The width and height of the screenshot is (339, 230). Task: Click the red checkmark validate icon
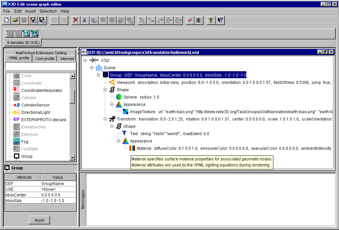(x=190, y=20)
